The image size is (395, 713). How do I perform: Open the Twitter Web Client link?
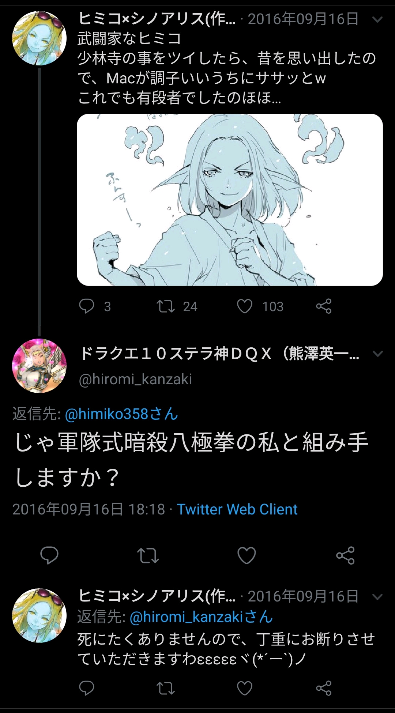[237, 509]
